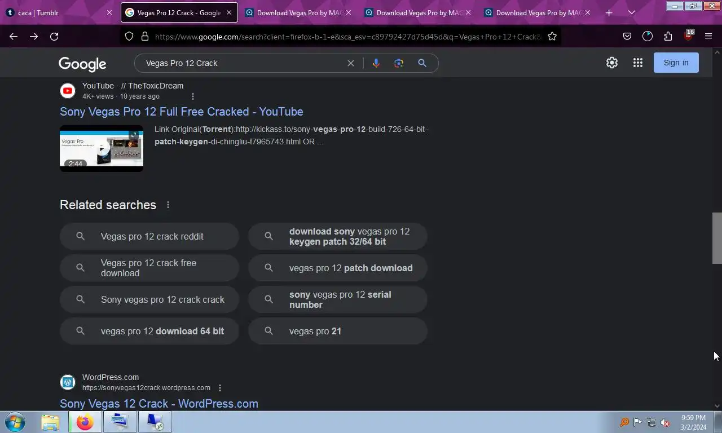Open the remote desktop taskbar icon
Viewport: 722px width, 433px height.
(155, 422)
